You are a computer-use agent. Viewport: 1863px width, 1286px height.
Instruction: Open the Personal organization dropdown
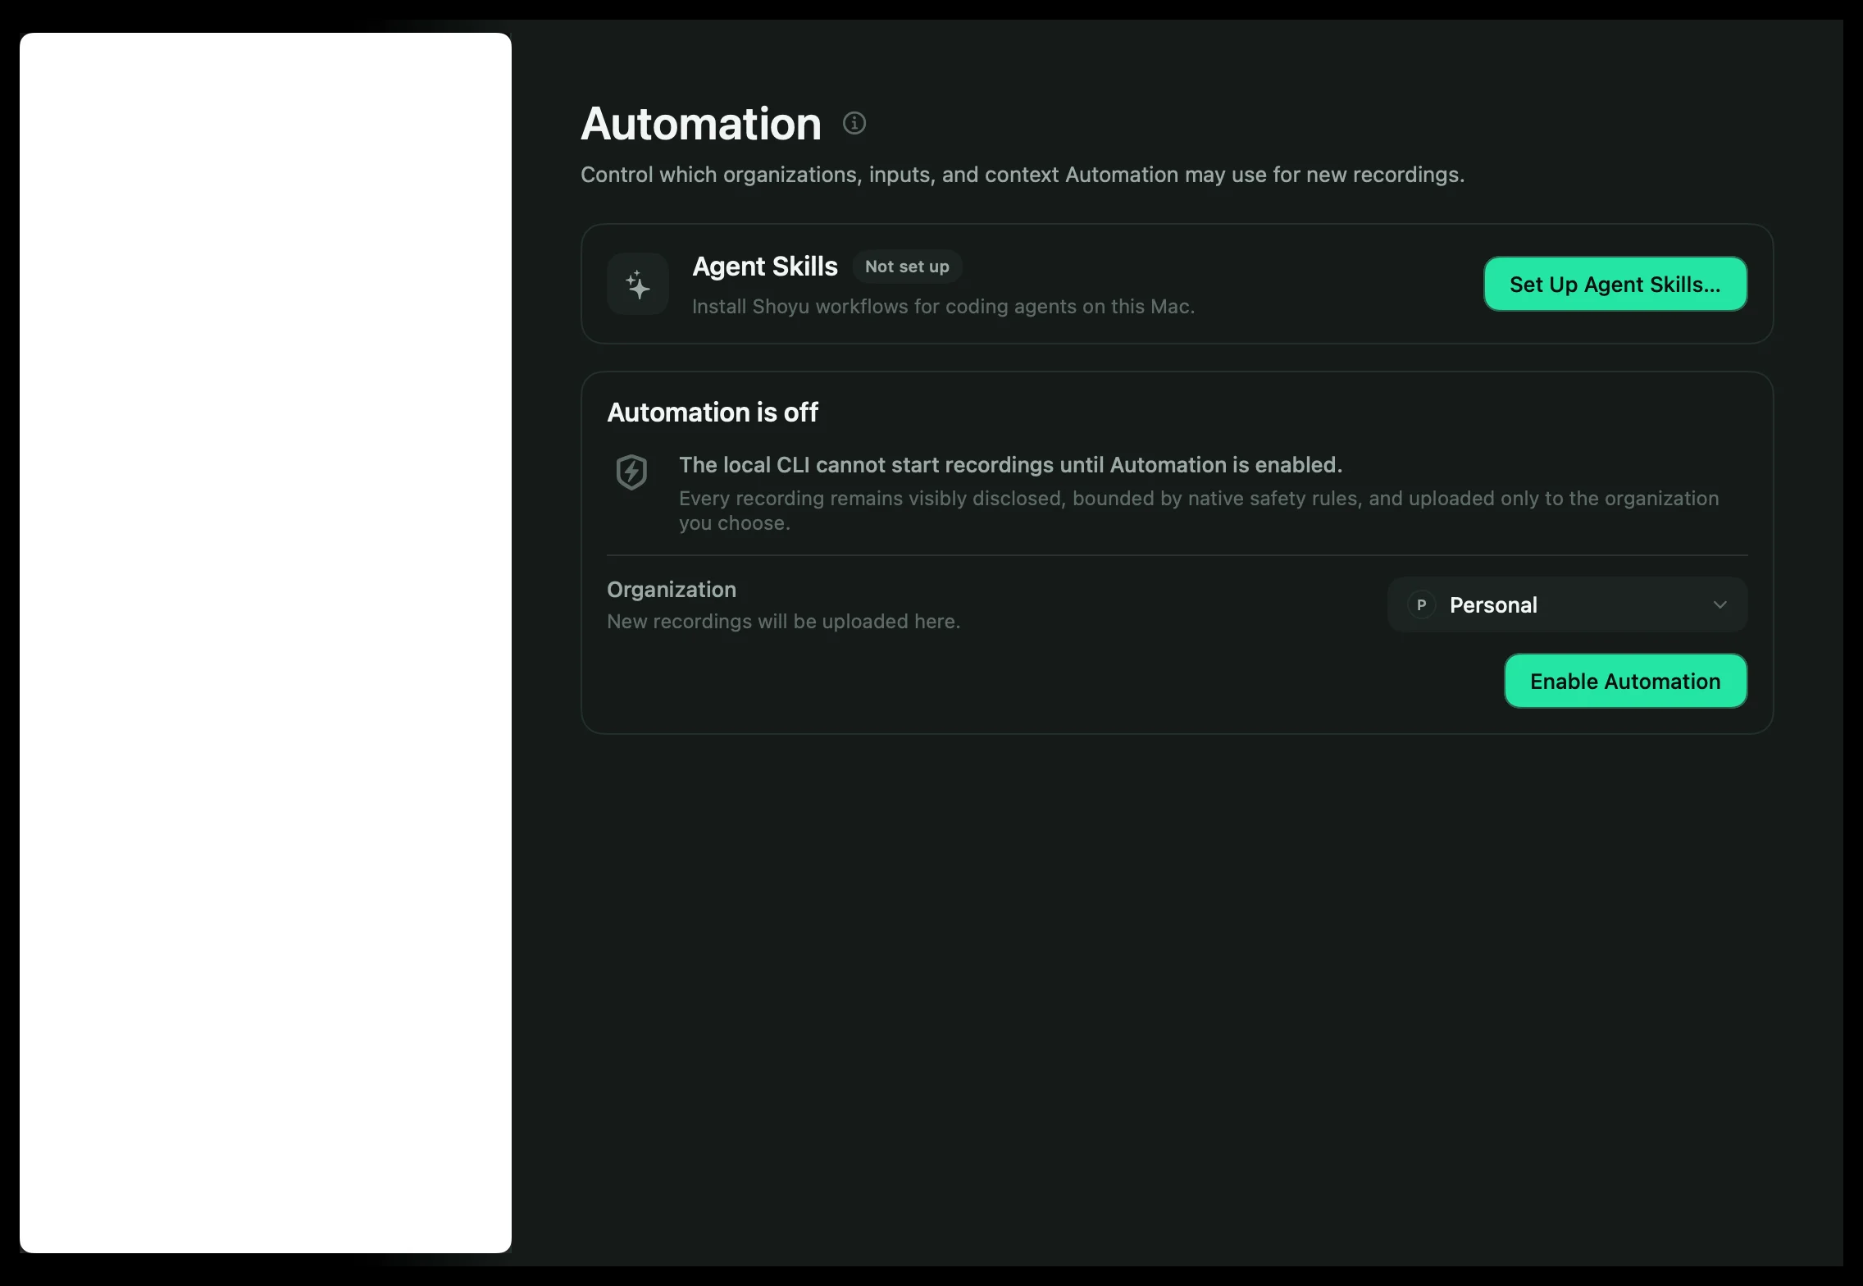1567,604
